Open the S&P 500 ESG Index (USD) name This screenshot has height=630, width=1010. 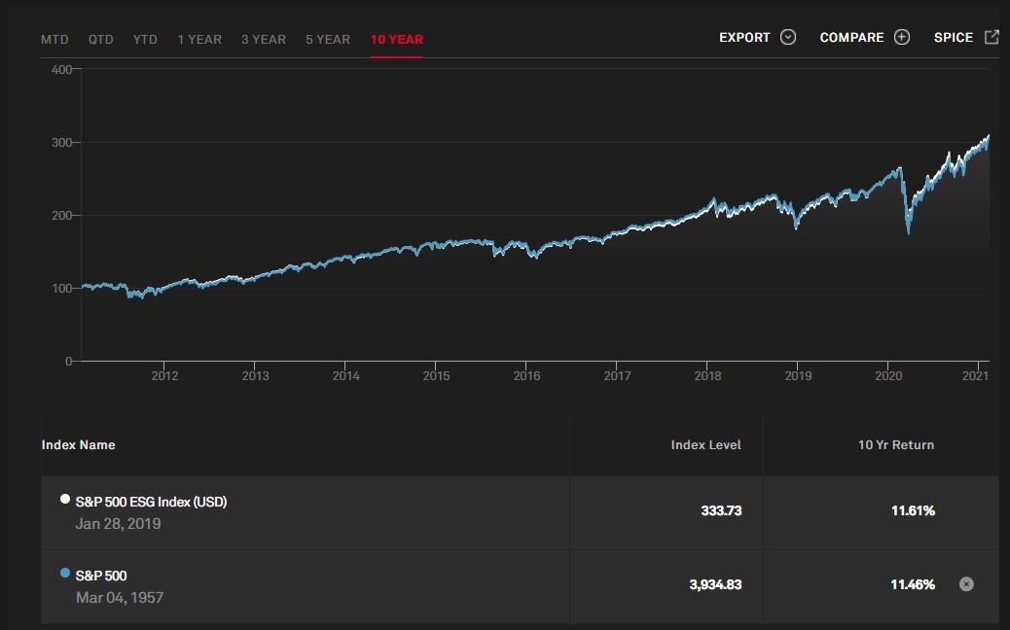click(x=152, y=502)
